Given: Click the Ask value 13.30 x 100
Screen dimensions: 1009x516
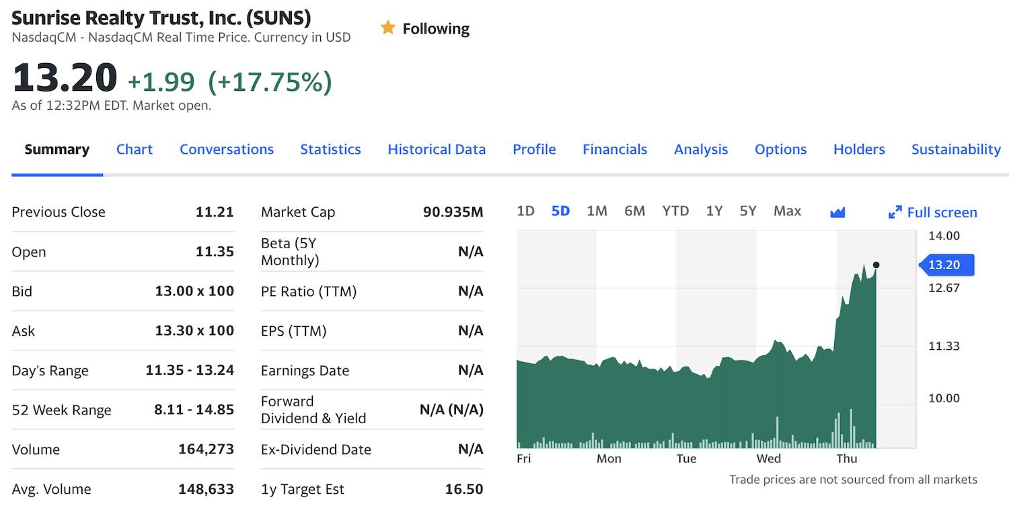Looking at the screenshot, I should pos(194,330).
